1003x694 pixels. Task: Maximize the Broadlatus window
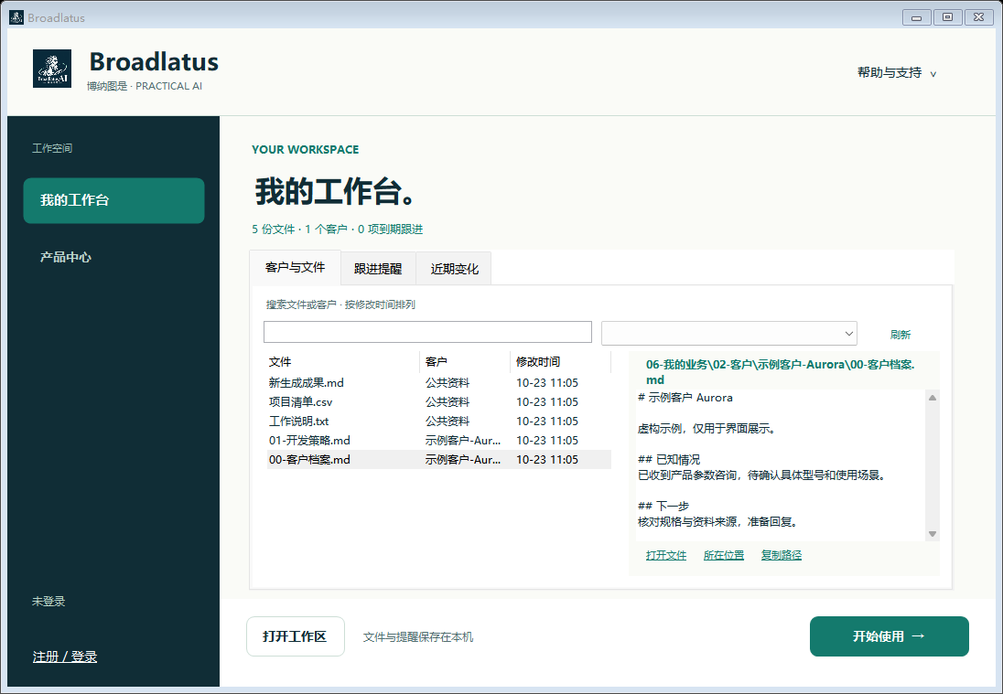947,17
